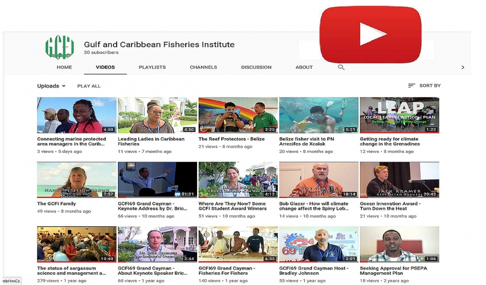Switch to the Home tab
Screen dimensions: 486x285
[x=64, y=67]
